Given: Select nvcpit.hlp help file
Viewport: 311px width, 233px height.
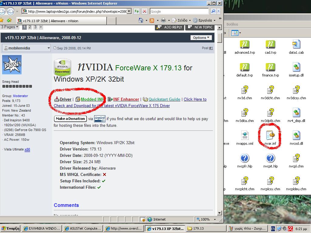Looking at the screenshot, I should pos(270,161).
